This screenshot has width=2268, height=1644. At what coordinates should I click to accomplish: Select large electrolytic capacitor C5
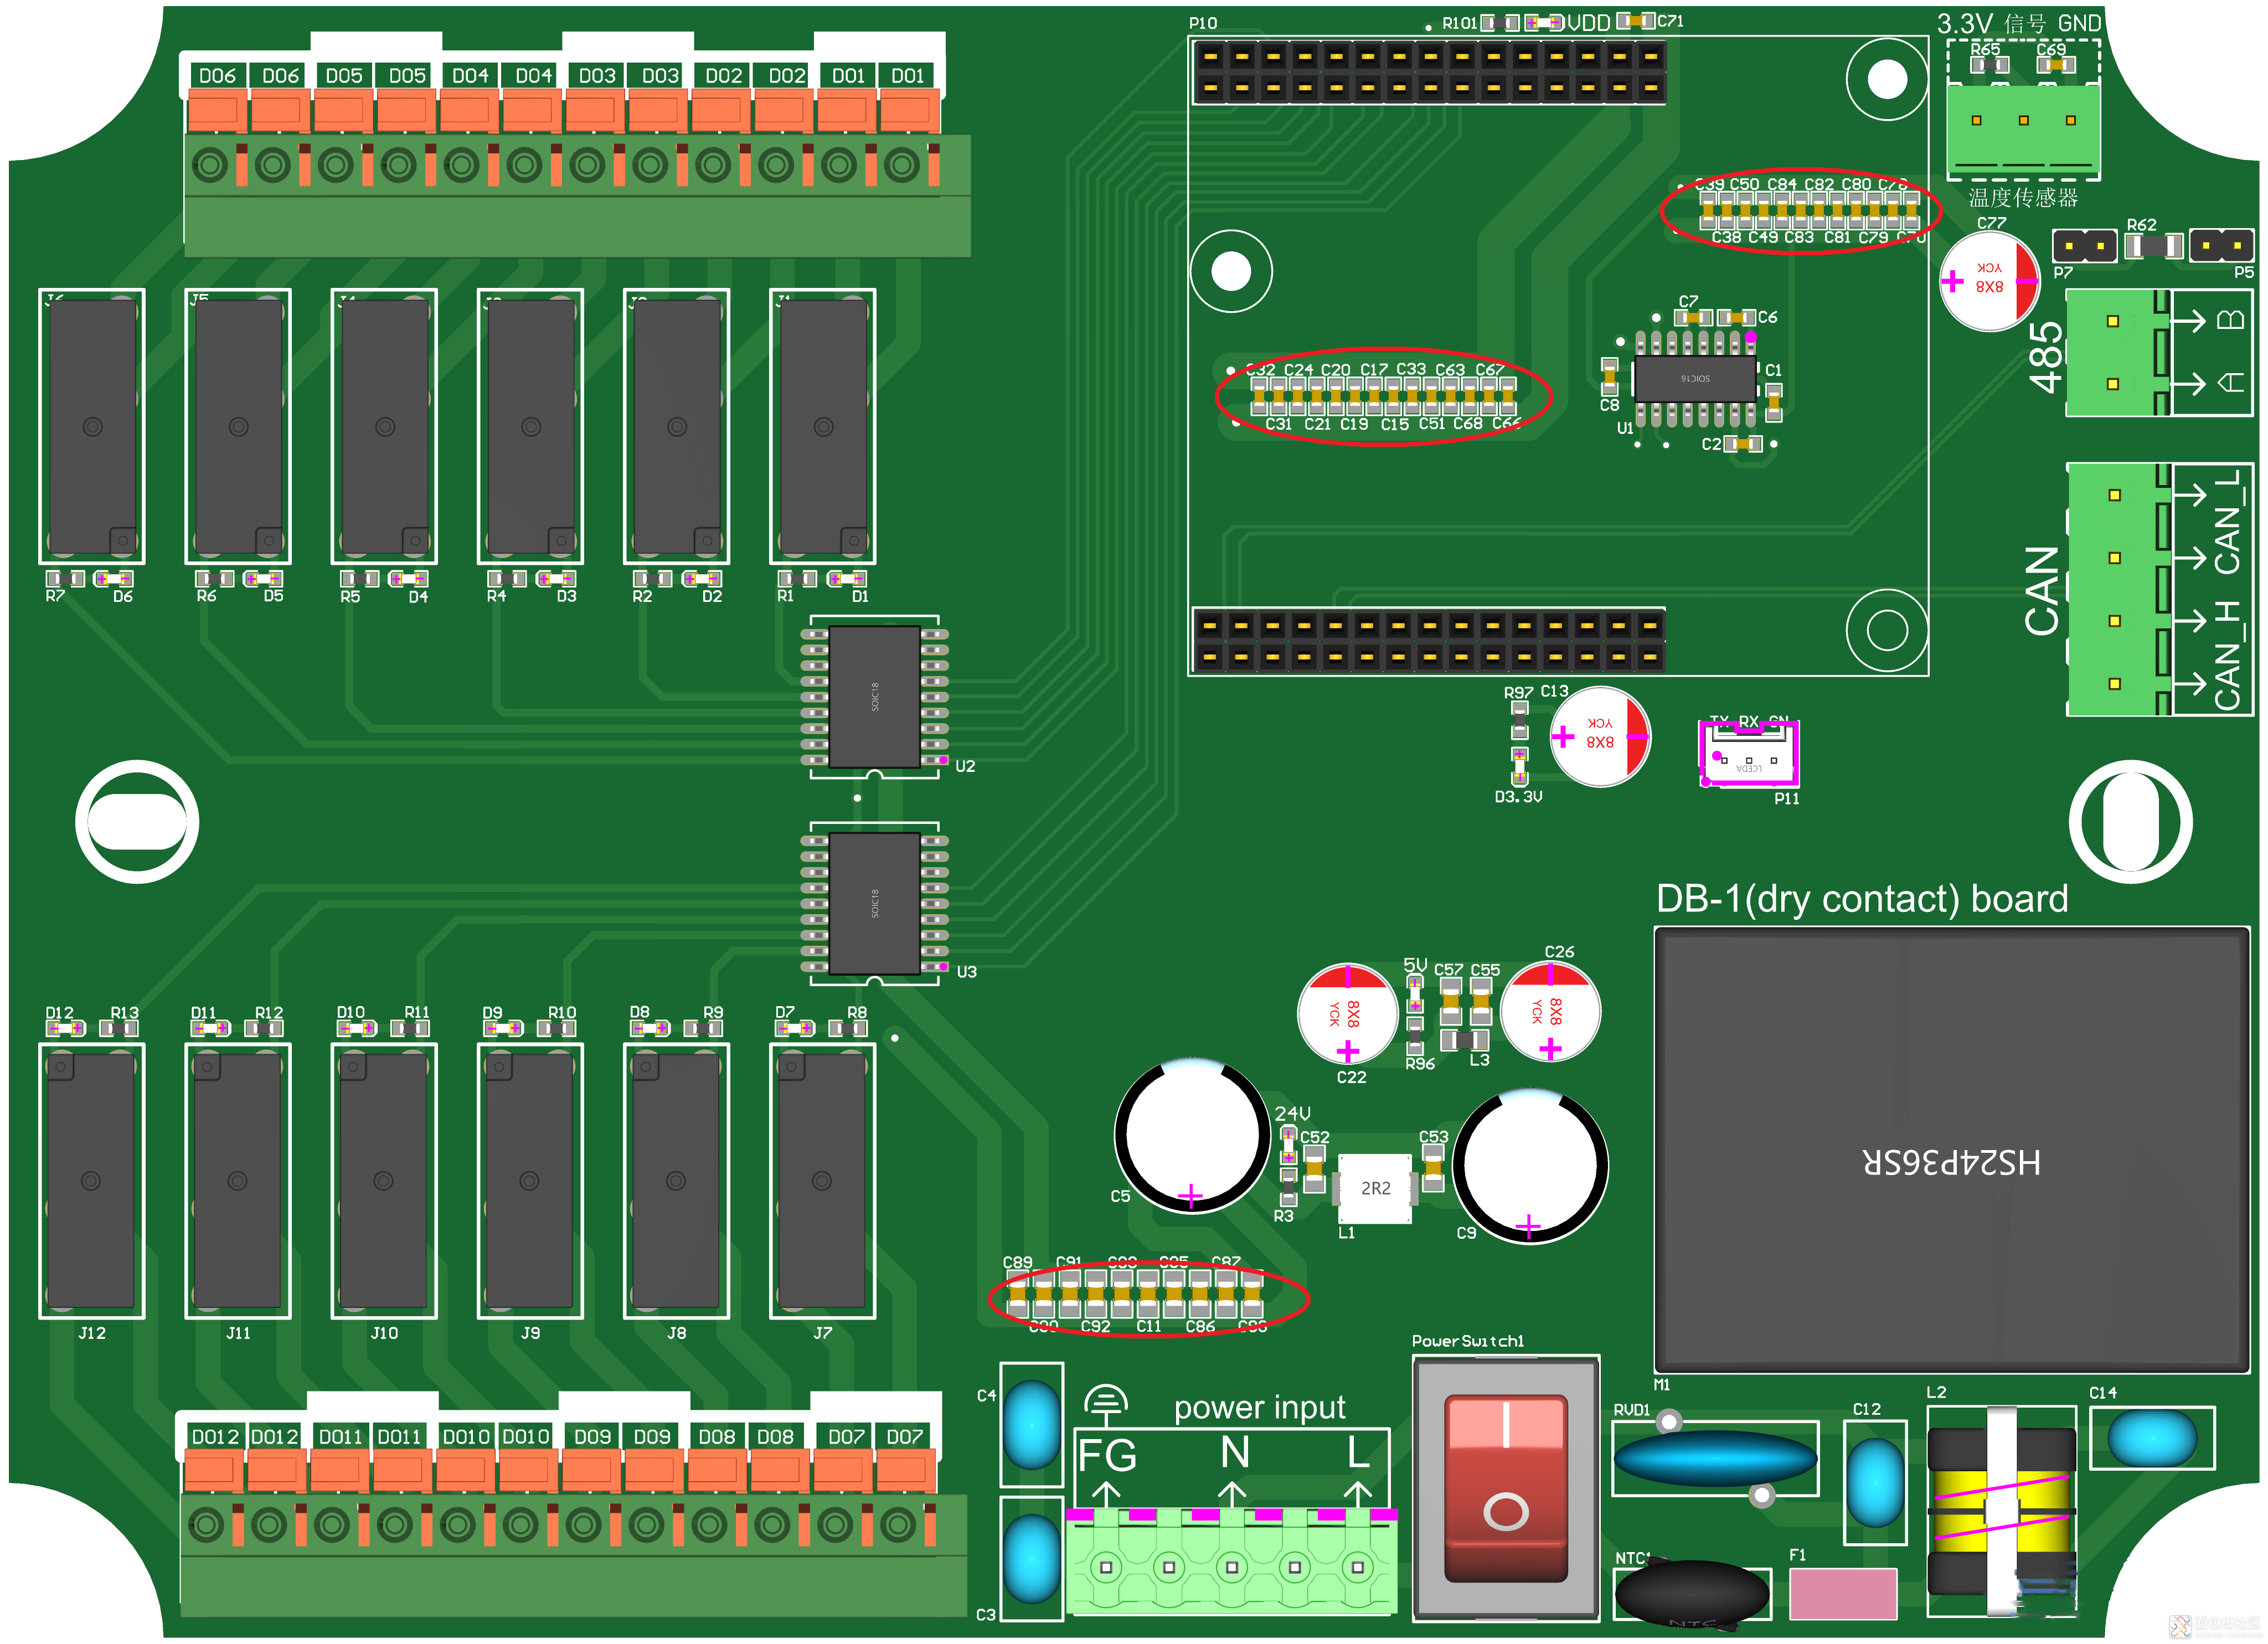coord(1192,1135)
